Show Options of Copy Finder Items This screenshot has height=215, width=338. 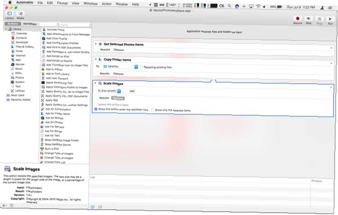(x=118, y=74)
